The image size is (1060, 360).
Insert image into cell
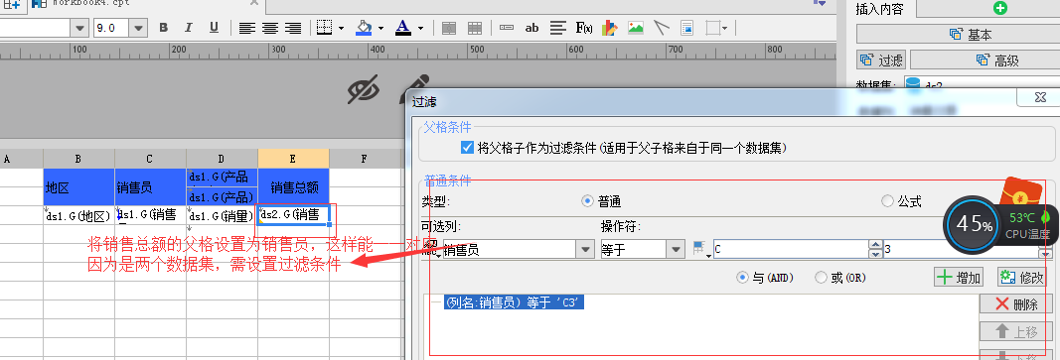point(636,28)
